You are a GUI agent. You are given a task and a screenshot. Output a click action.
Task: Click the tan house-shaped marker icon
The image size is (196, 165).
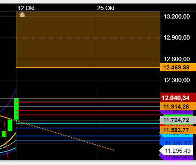tap(22, 15)
